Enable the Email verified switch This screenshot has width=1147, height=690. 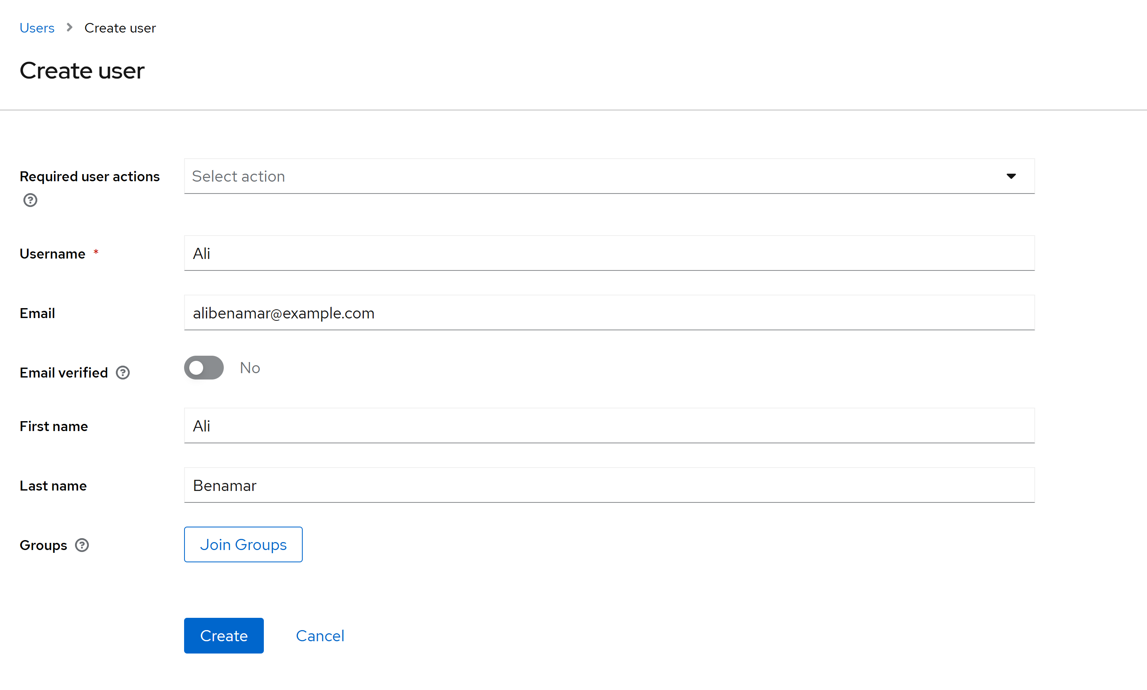(203, 367)
